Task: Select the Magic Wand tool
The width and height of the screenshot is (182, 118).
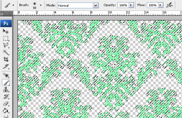Action: click(5, 52)
